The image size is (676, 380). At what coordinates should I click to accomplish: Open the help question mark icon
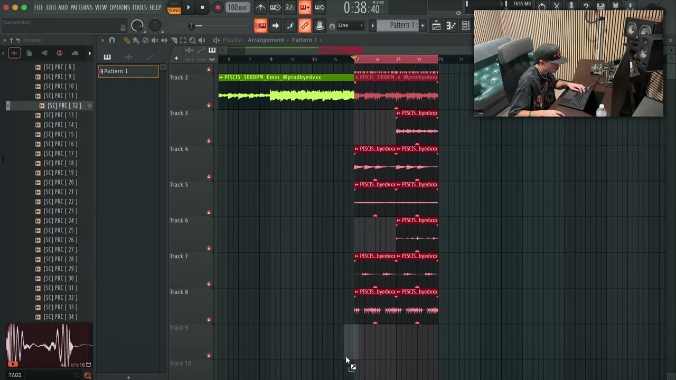coord(586,6)
